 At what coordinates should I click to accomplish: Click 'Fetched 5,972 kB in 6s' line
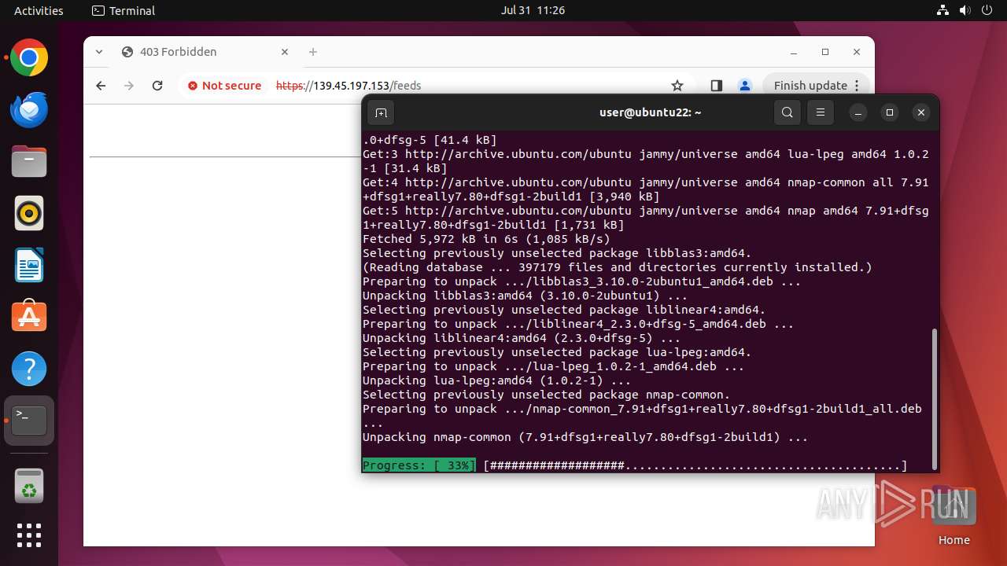[486, 239]
